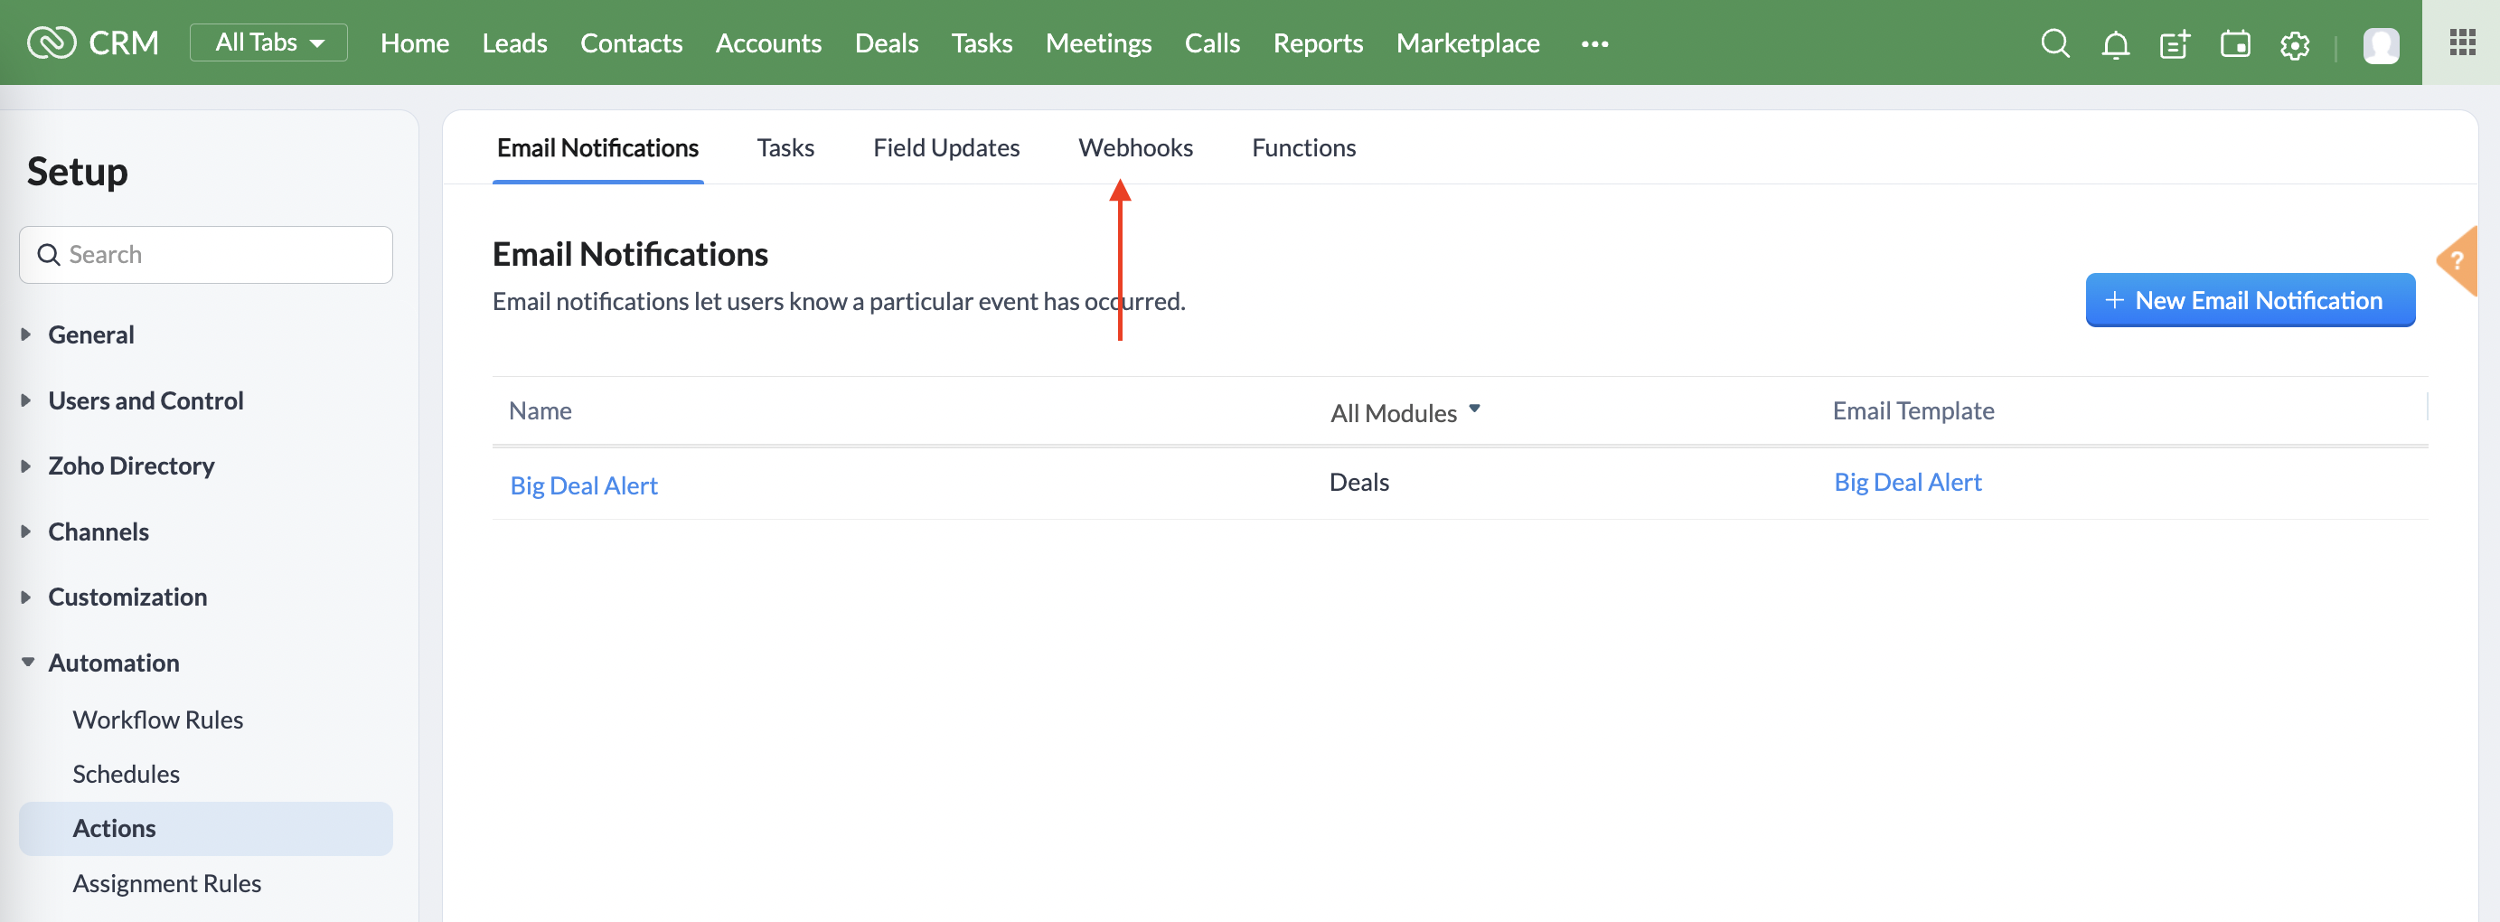Open the Calls module
The height and width of the screenshot is (922, 2500).
(x=1211, y=42)
